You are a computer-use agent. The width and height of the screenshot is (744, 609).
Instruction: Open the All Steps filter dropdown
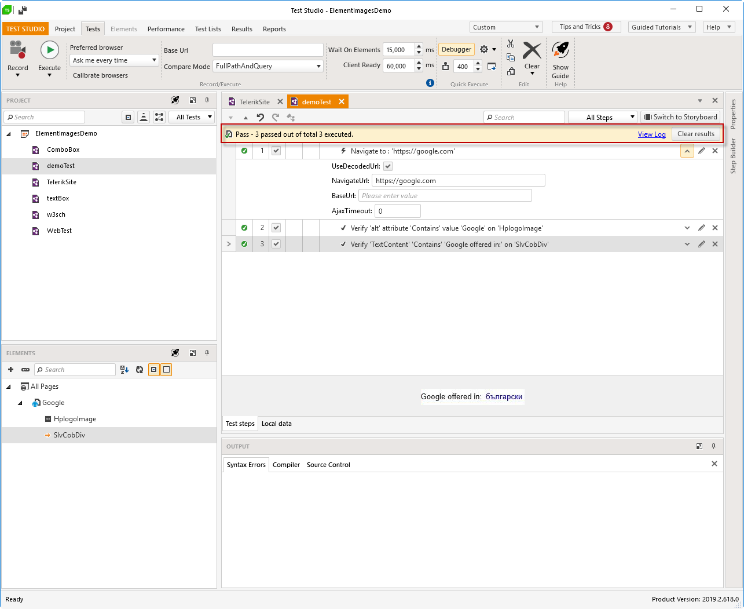click(x=603, y=117)
